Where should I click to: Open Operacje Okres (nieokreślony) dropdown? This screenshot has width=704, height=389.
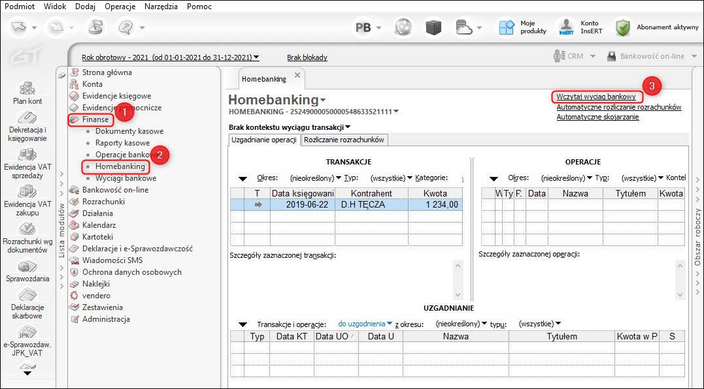(x=567, y=178)
